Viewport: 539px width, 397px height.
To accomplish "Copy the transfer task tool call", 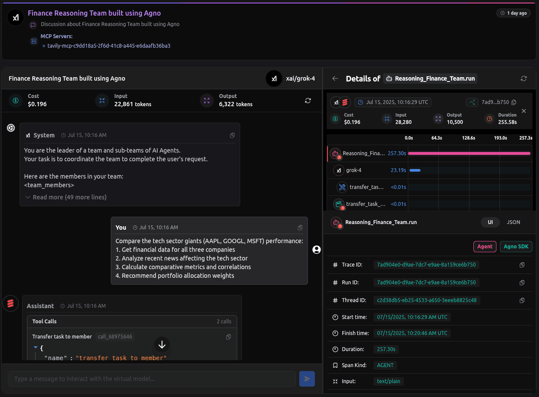I will tap(228, 337).
